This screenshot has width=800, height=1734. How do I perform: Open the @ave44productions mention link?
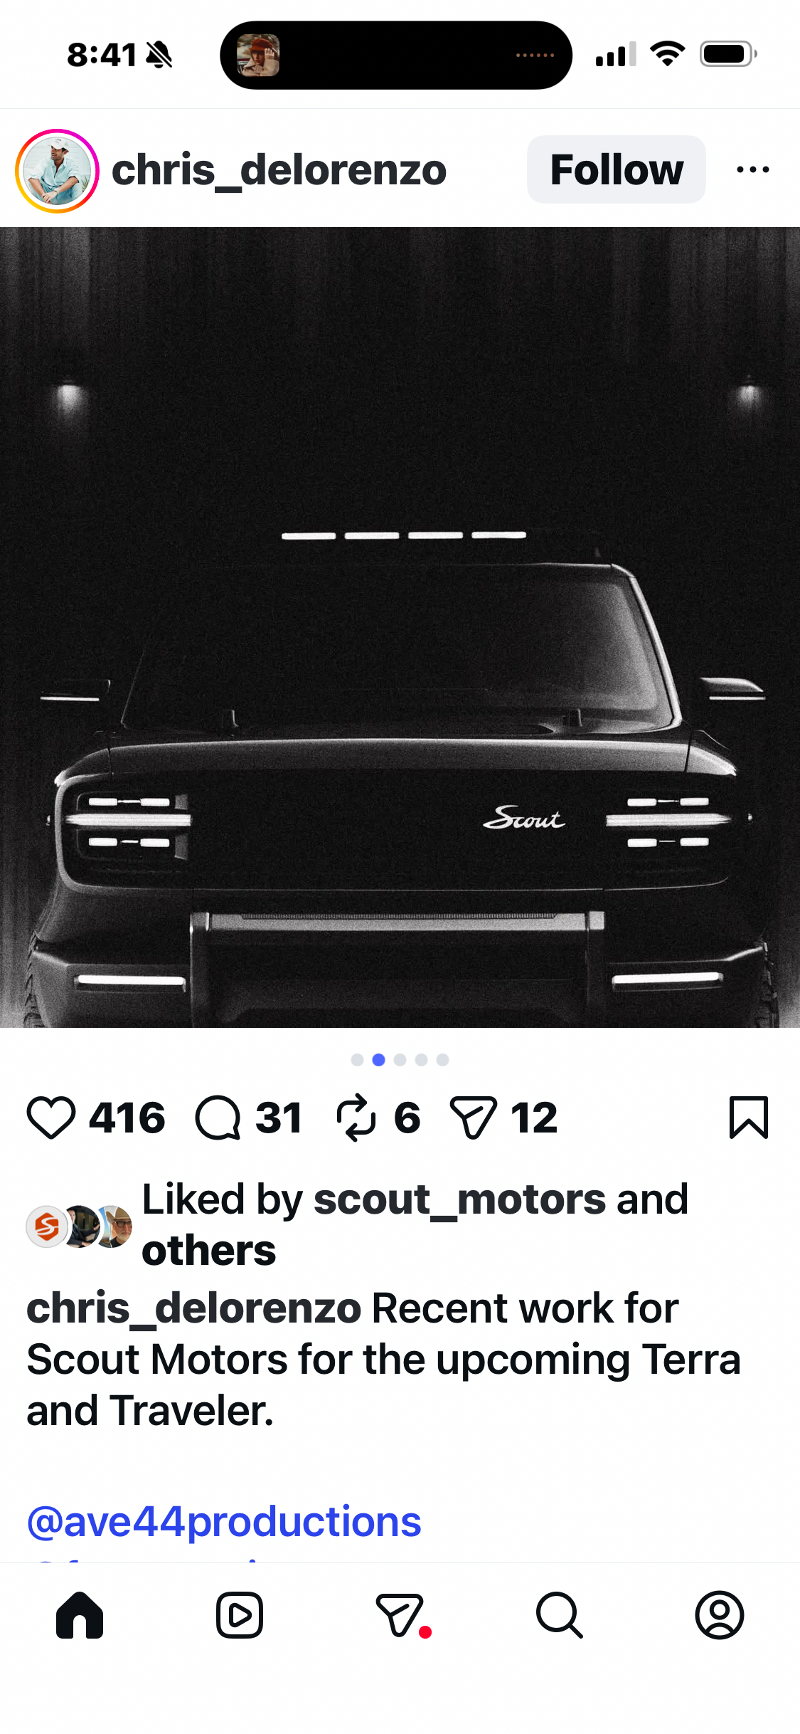(224, 1522)
